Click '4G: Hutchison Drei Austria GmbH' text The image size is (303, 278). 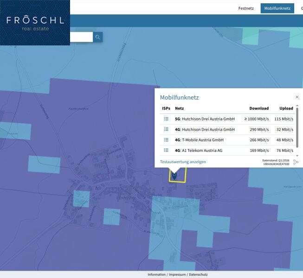point(205,129)
